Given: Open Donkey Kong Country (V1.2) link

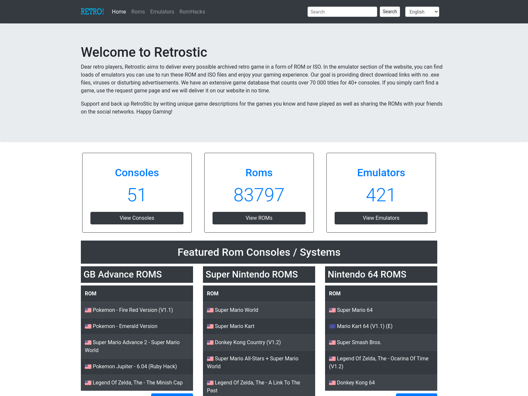Looking at the screenshot, I should [x=248, y=343].
